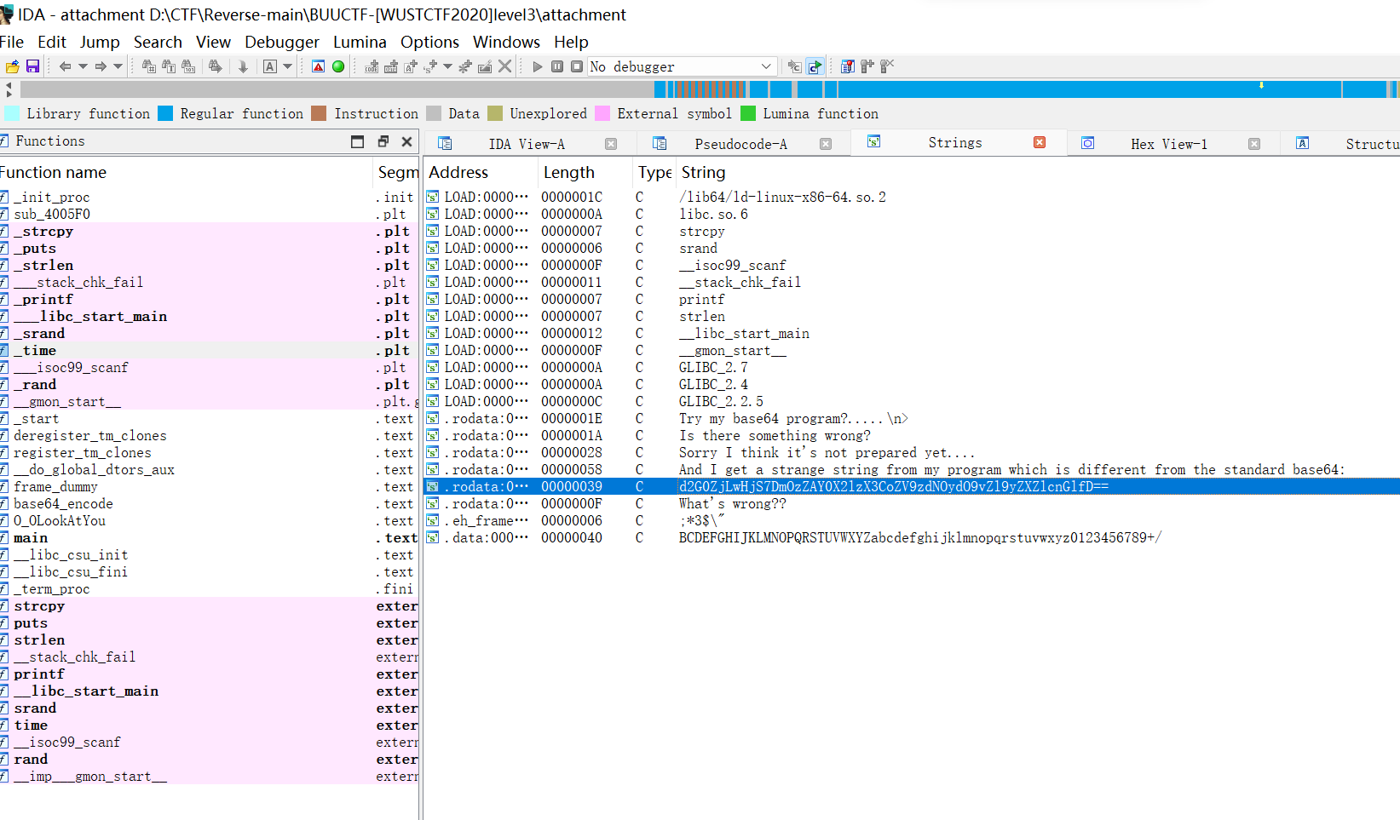Screen dimensions: 1400x820
Task: Close the Strings tab
Action: [1040, 143]
